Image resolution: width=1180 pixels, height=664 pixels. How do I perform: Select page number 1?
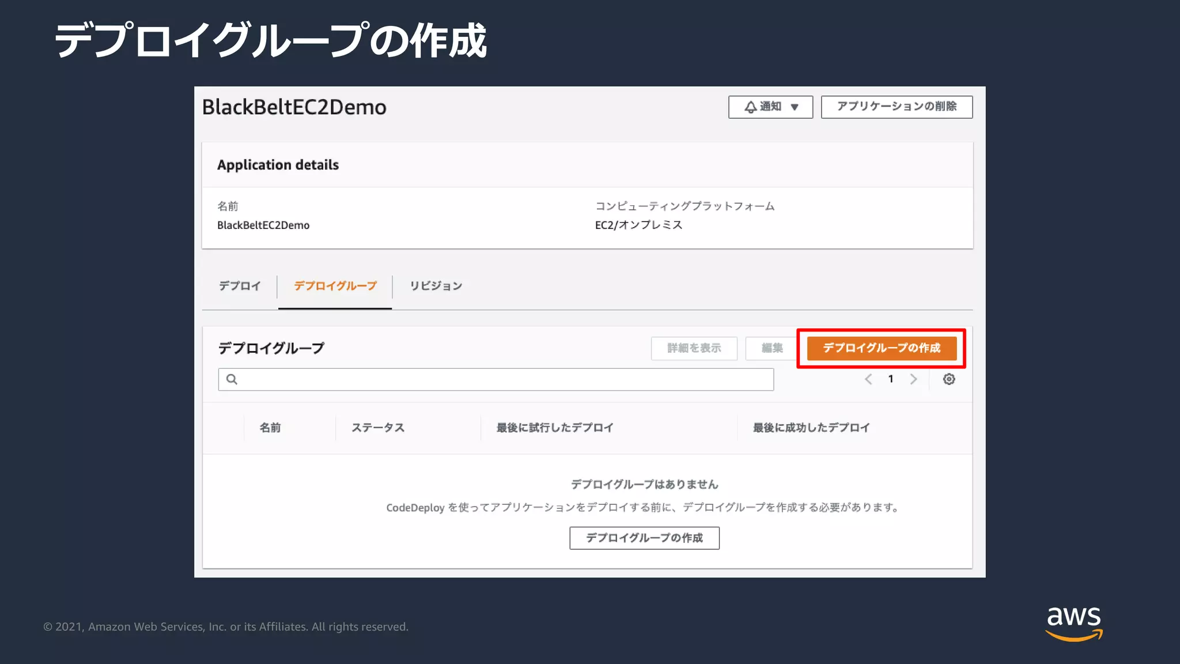click(891, 379)
